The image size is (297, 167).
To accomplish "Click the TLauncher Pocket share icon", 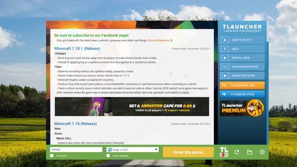I will [225, 67].
